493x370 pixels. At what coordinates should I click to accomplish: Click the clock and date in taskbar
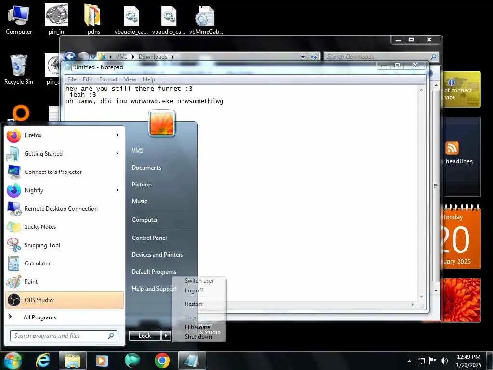coord(468,361)
